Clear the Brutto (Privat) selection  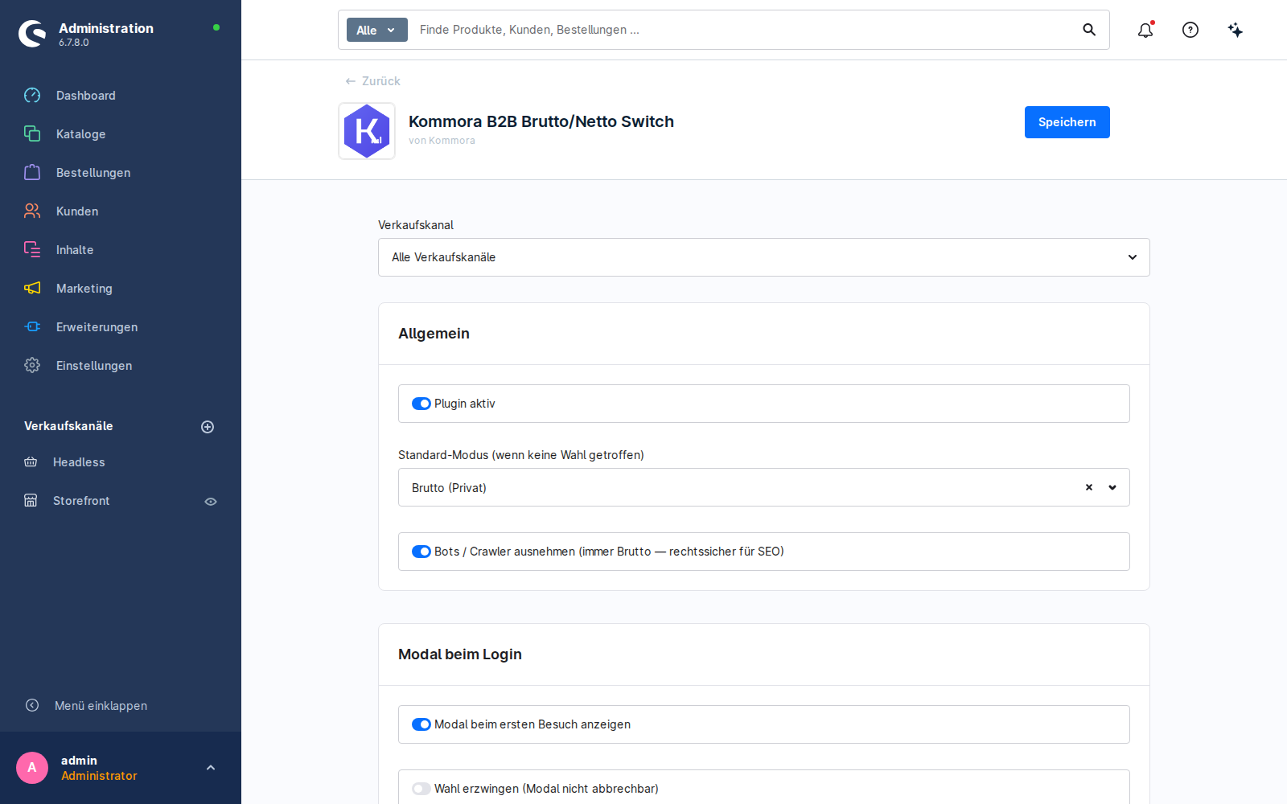tap(1089, 487)
